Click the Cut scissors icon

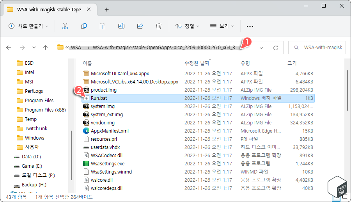pyautogui.click(x=65, y=26)
